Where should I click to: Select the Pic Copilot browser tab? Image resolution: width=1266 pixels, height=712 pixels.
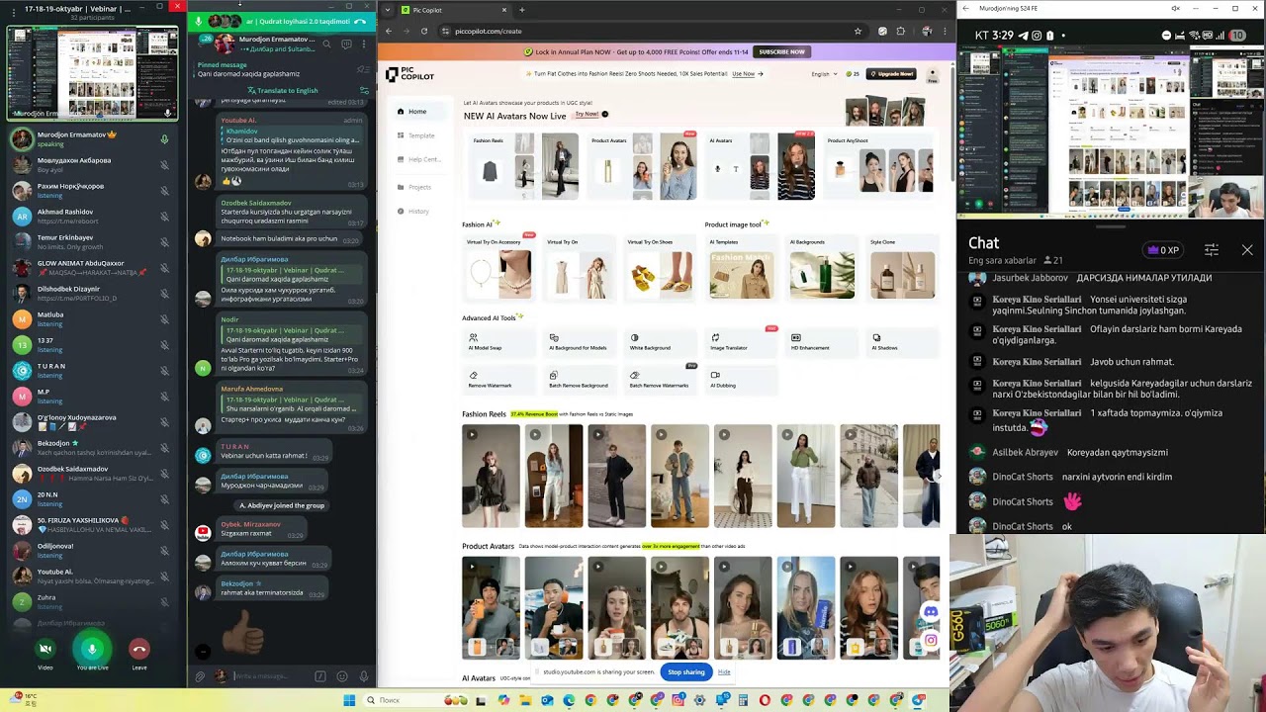point(451,10)
